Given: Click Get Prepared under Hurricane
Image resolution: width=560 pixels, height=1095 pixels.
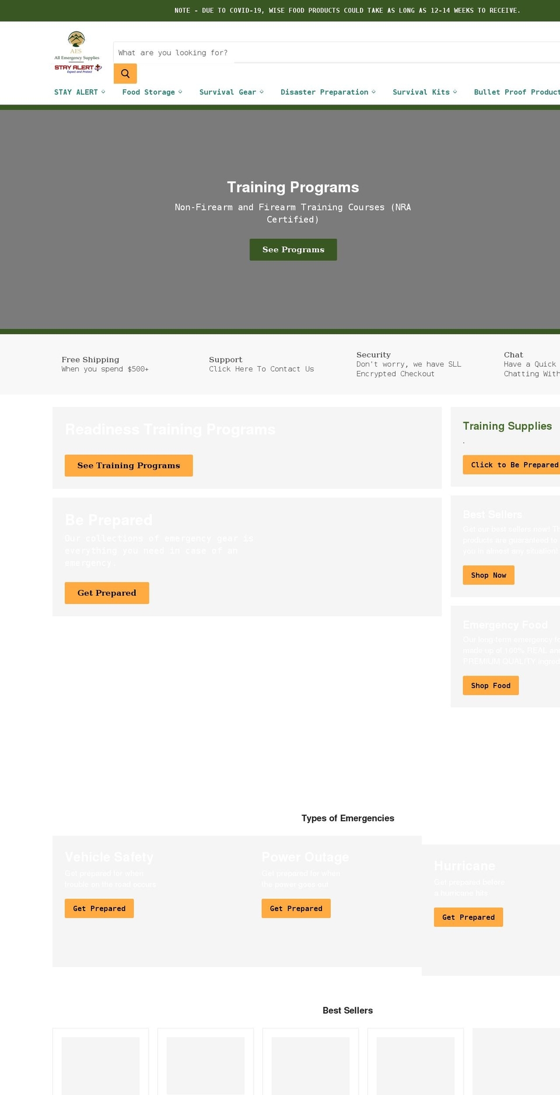Looking at the screenshot, I should point(468,917).
